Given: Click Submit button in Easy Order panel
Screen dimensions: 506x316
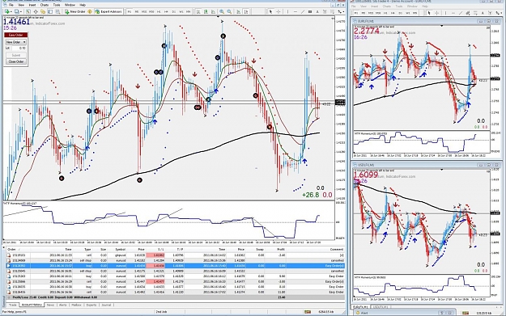Looking at the screenshot, I should click(15, 55).
